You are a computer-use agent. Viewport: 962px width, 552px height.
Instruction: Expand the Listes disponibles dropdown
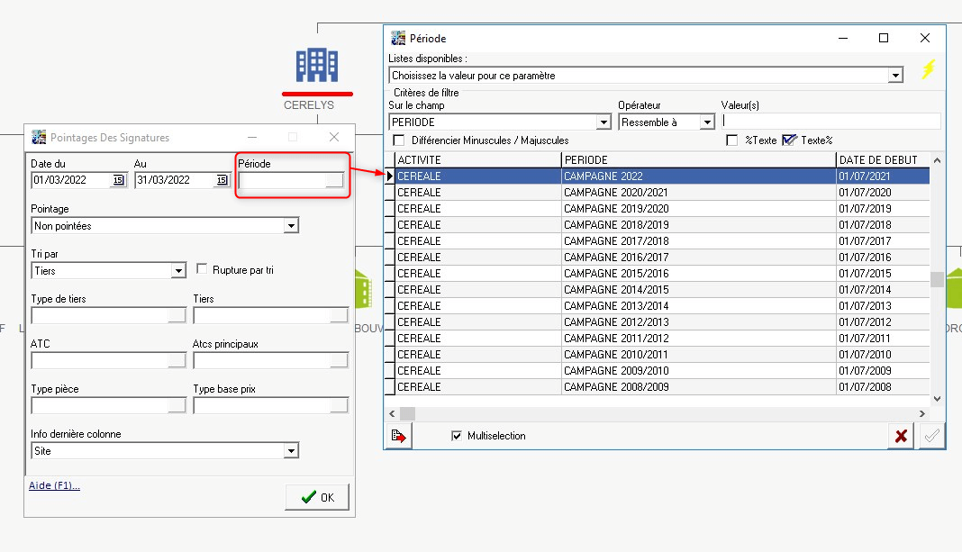coord(894,76)
